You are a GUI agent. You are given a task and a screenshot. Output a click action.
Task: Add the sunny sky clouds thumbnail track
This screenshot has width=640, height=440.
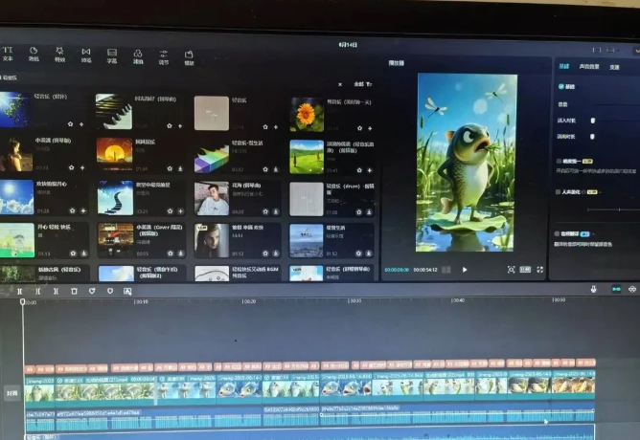click(x=83, y=210)
